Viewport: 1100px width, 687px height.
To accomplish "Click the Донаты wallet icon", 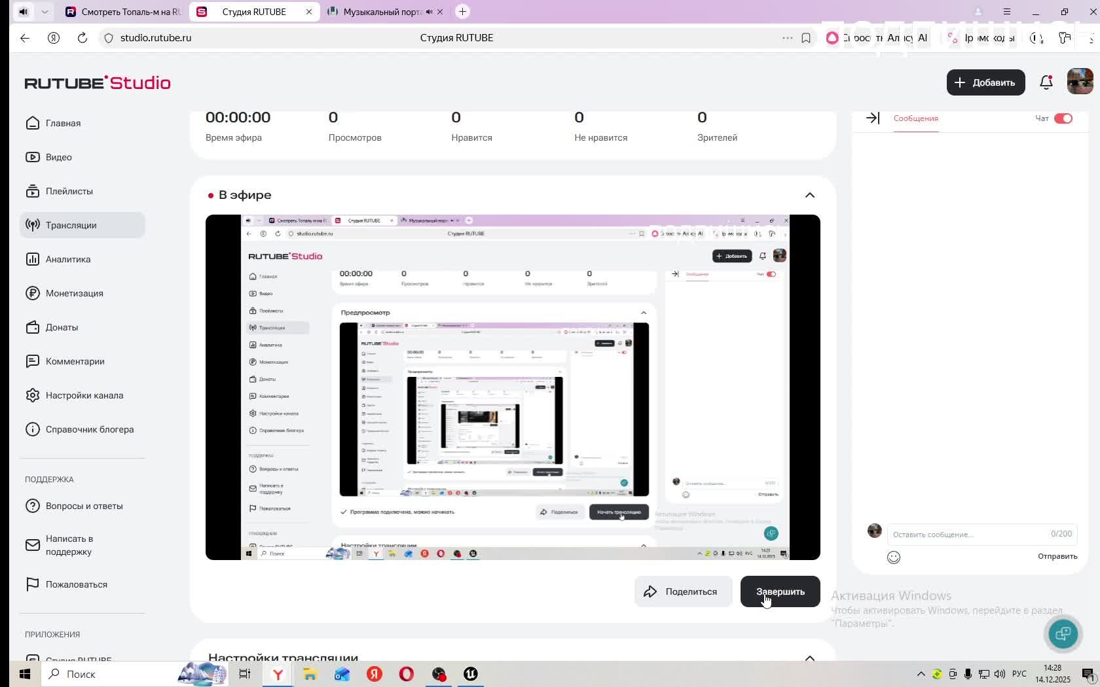I will pos(33,327).
